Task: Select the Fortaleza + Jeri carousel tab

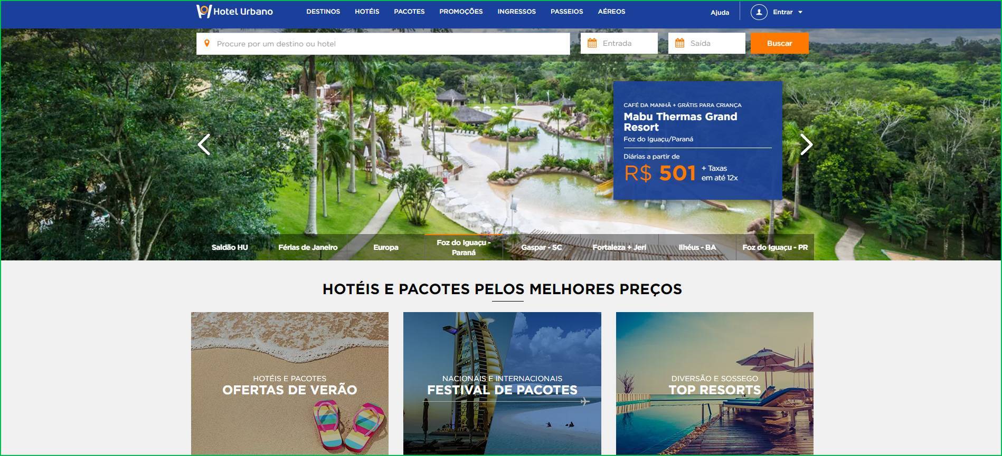Action: [619, 247]
